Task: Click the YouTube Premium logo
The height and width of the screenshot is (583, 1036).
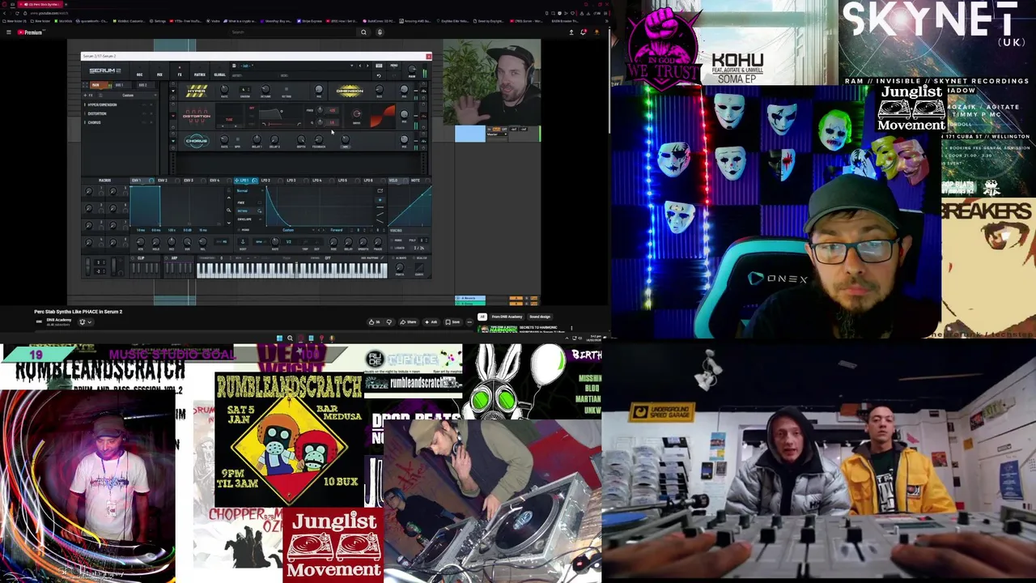Action: 32,32
